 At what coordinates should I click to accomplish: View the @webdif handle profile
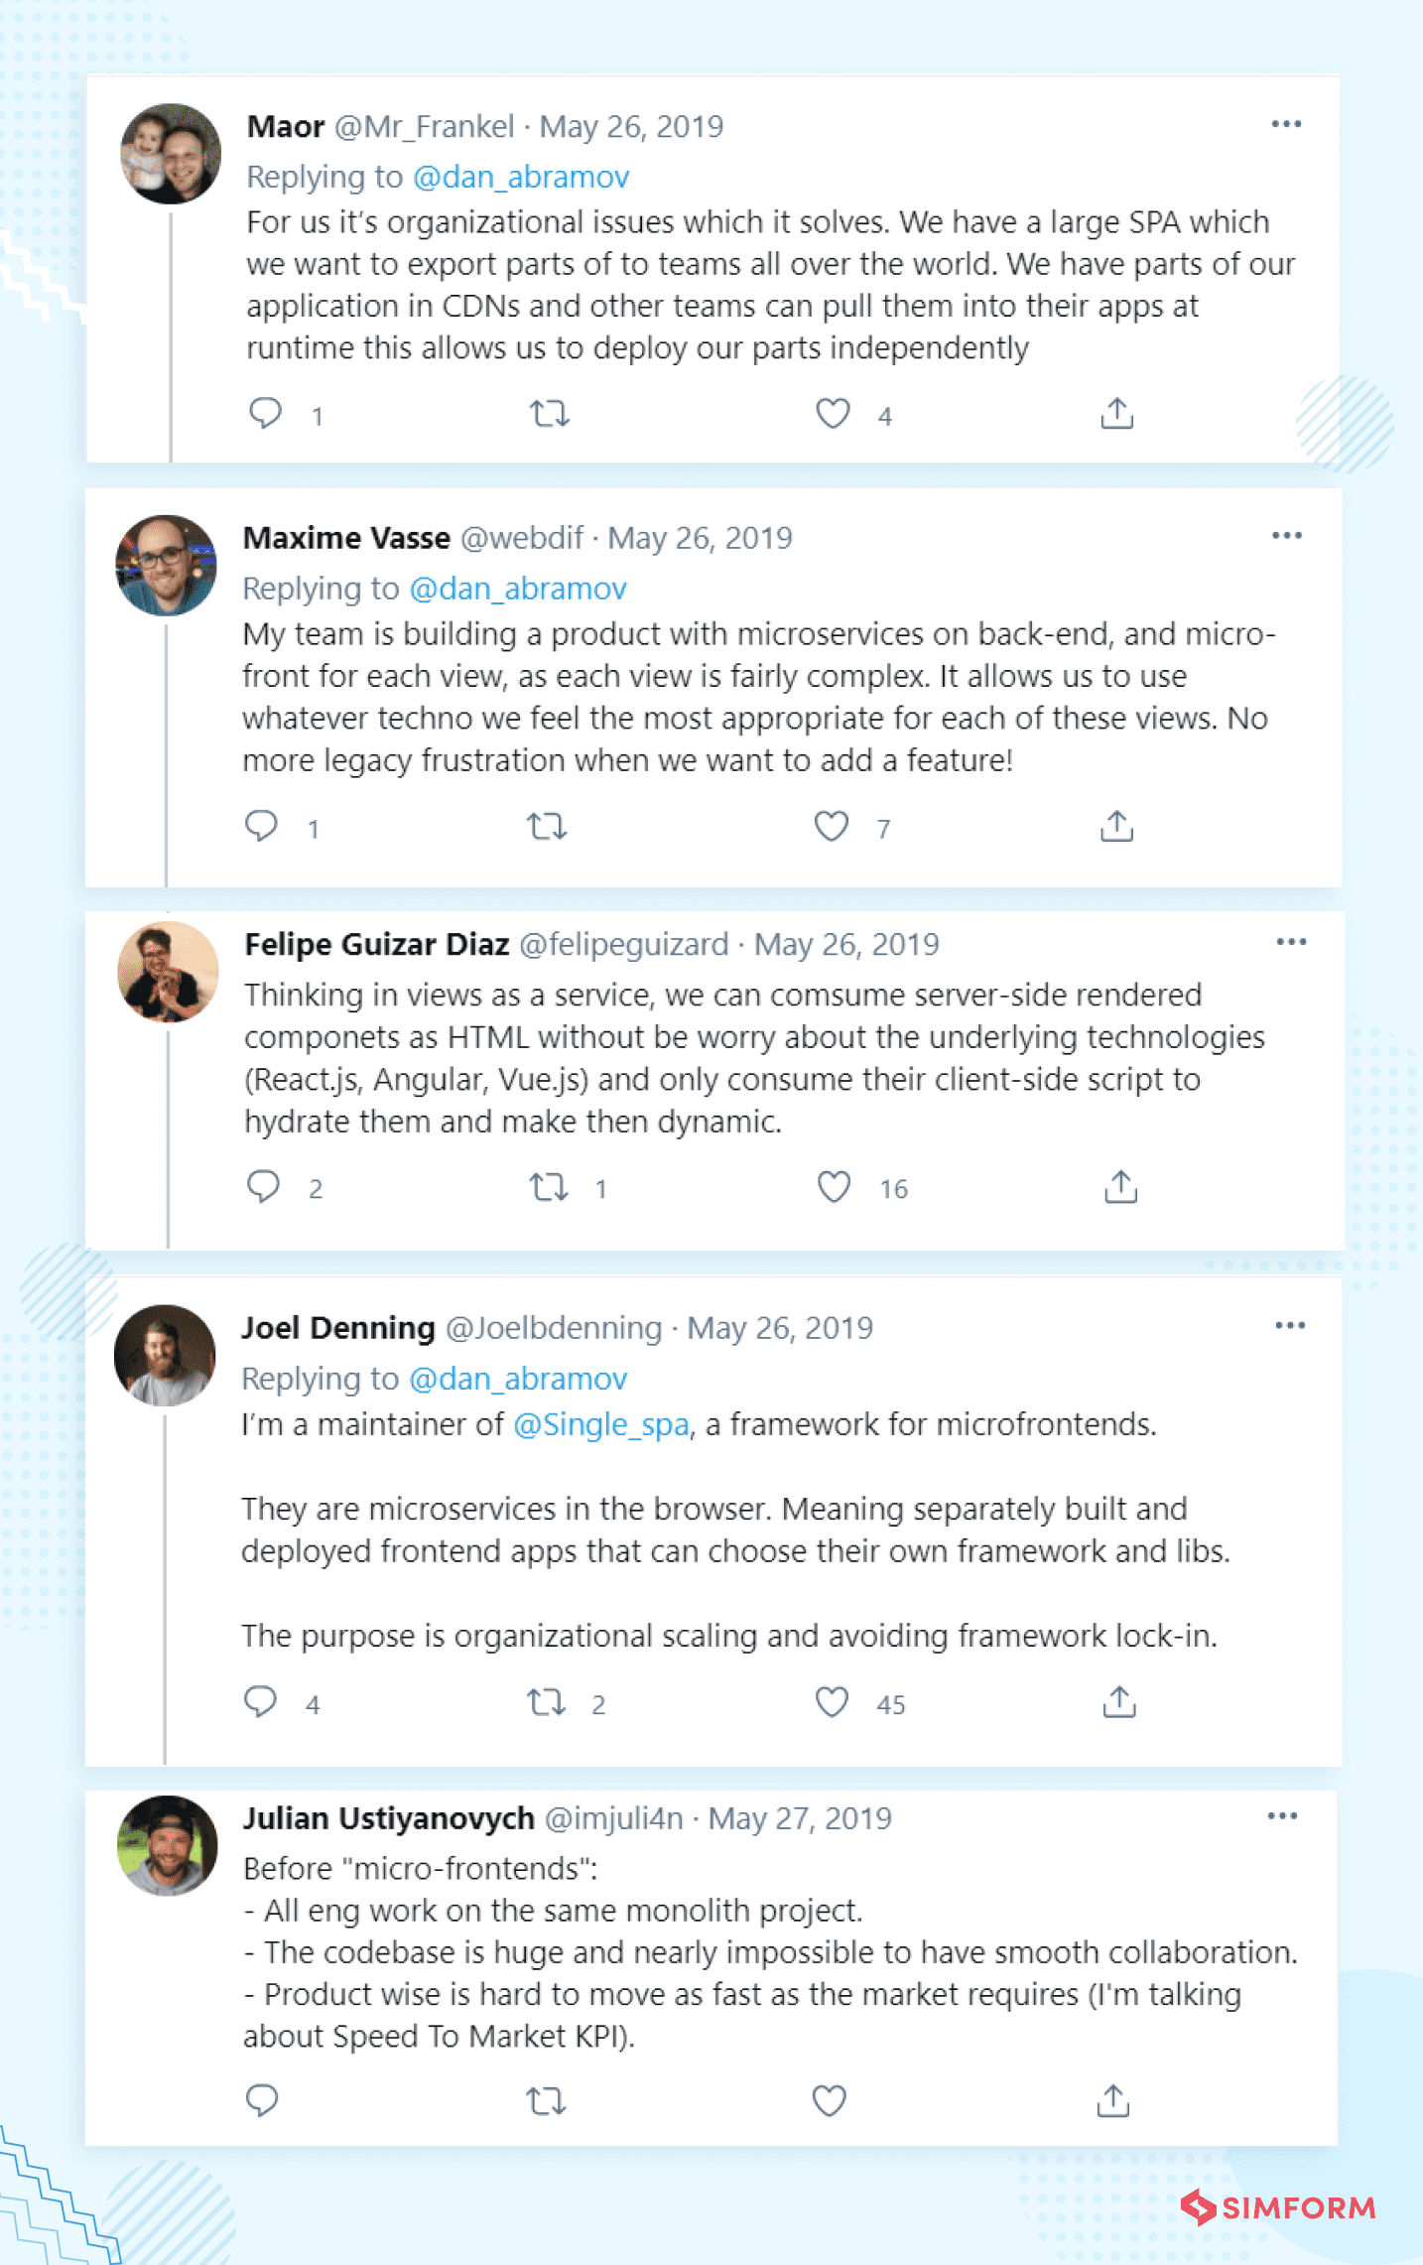[x=522, y=538]
